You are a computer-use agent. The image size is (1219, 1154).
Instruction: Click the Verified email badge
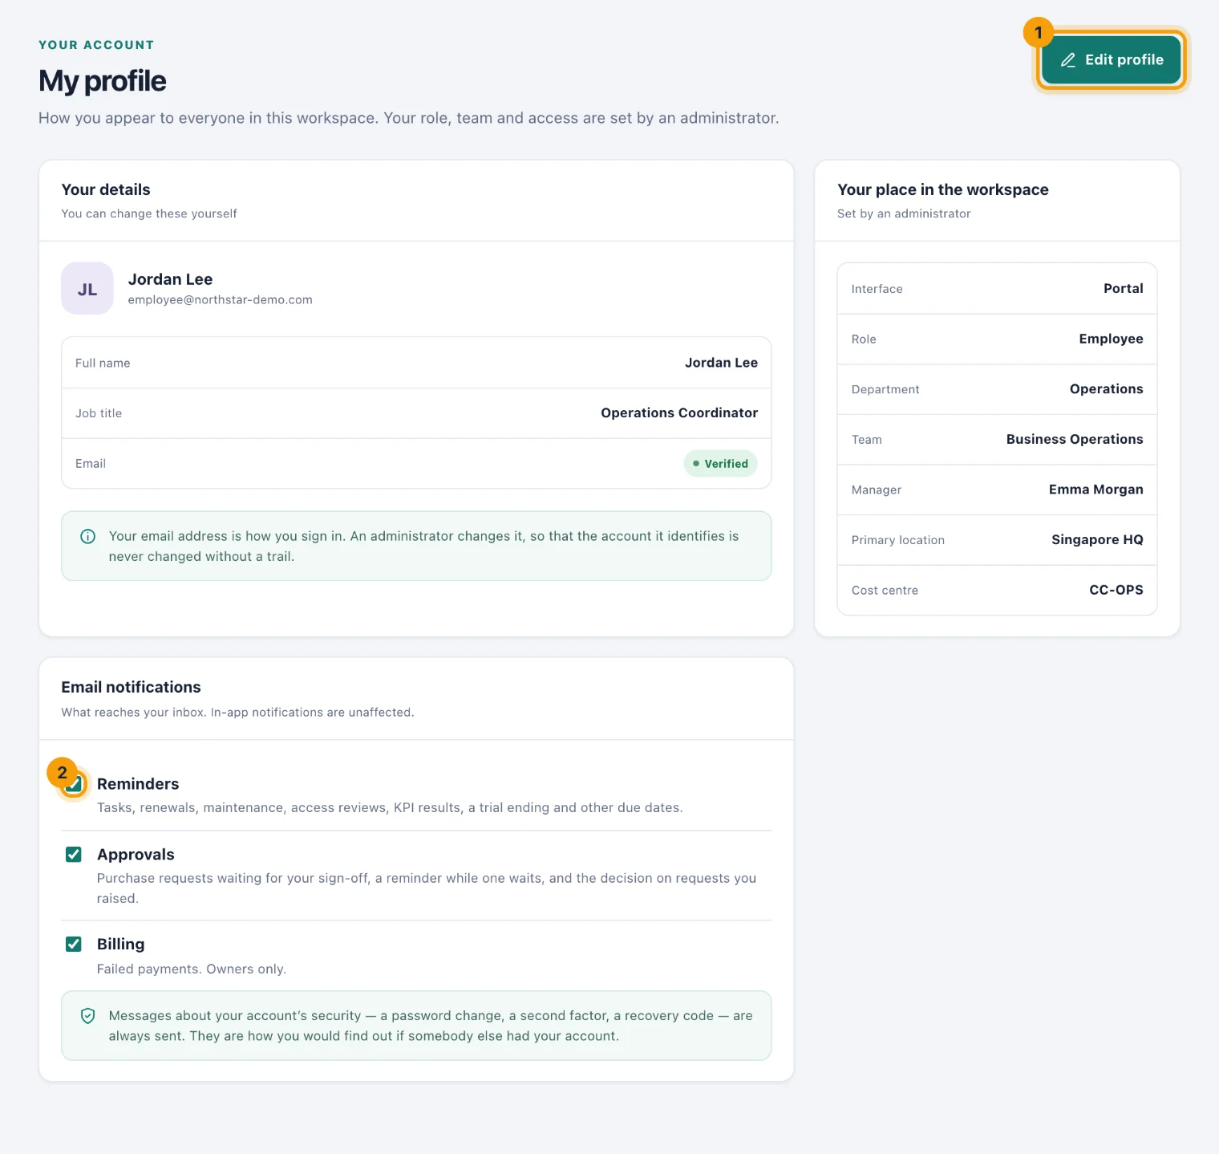pyautogui.click(x=720, y=464)
